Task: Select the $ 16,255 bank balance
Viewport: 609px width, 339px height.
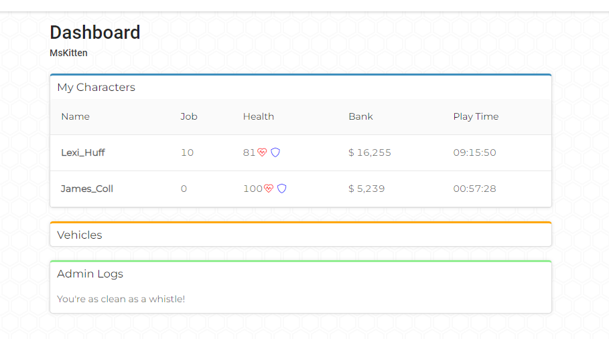Action: (370, 152)
